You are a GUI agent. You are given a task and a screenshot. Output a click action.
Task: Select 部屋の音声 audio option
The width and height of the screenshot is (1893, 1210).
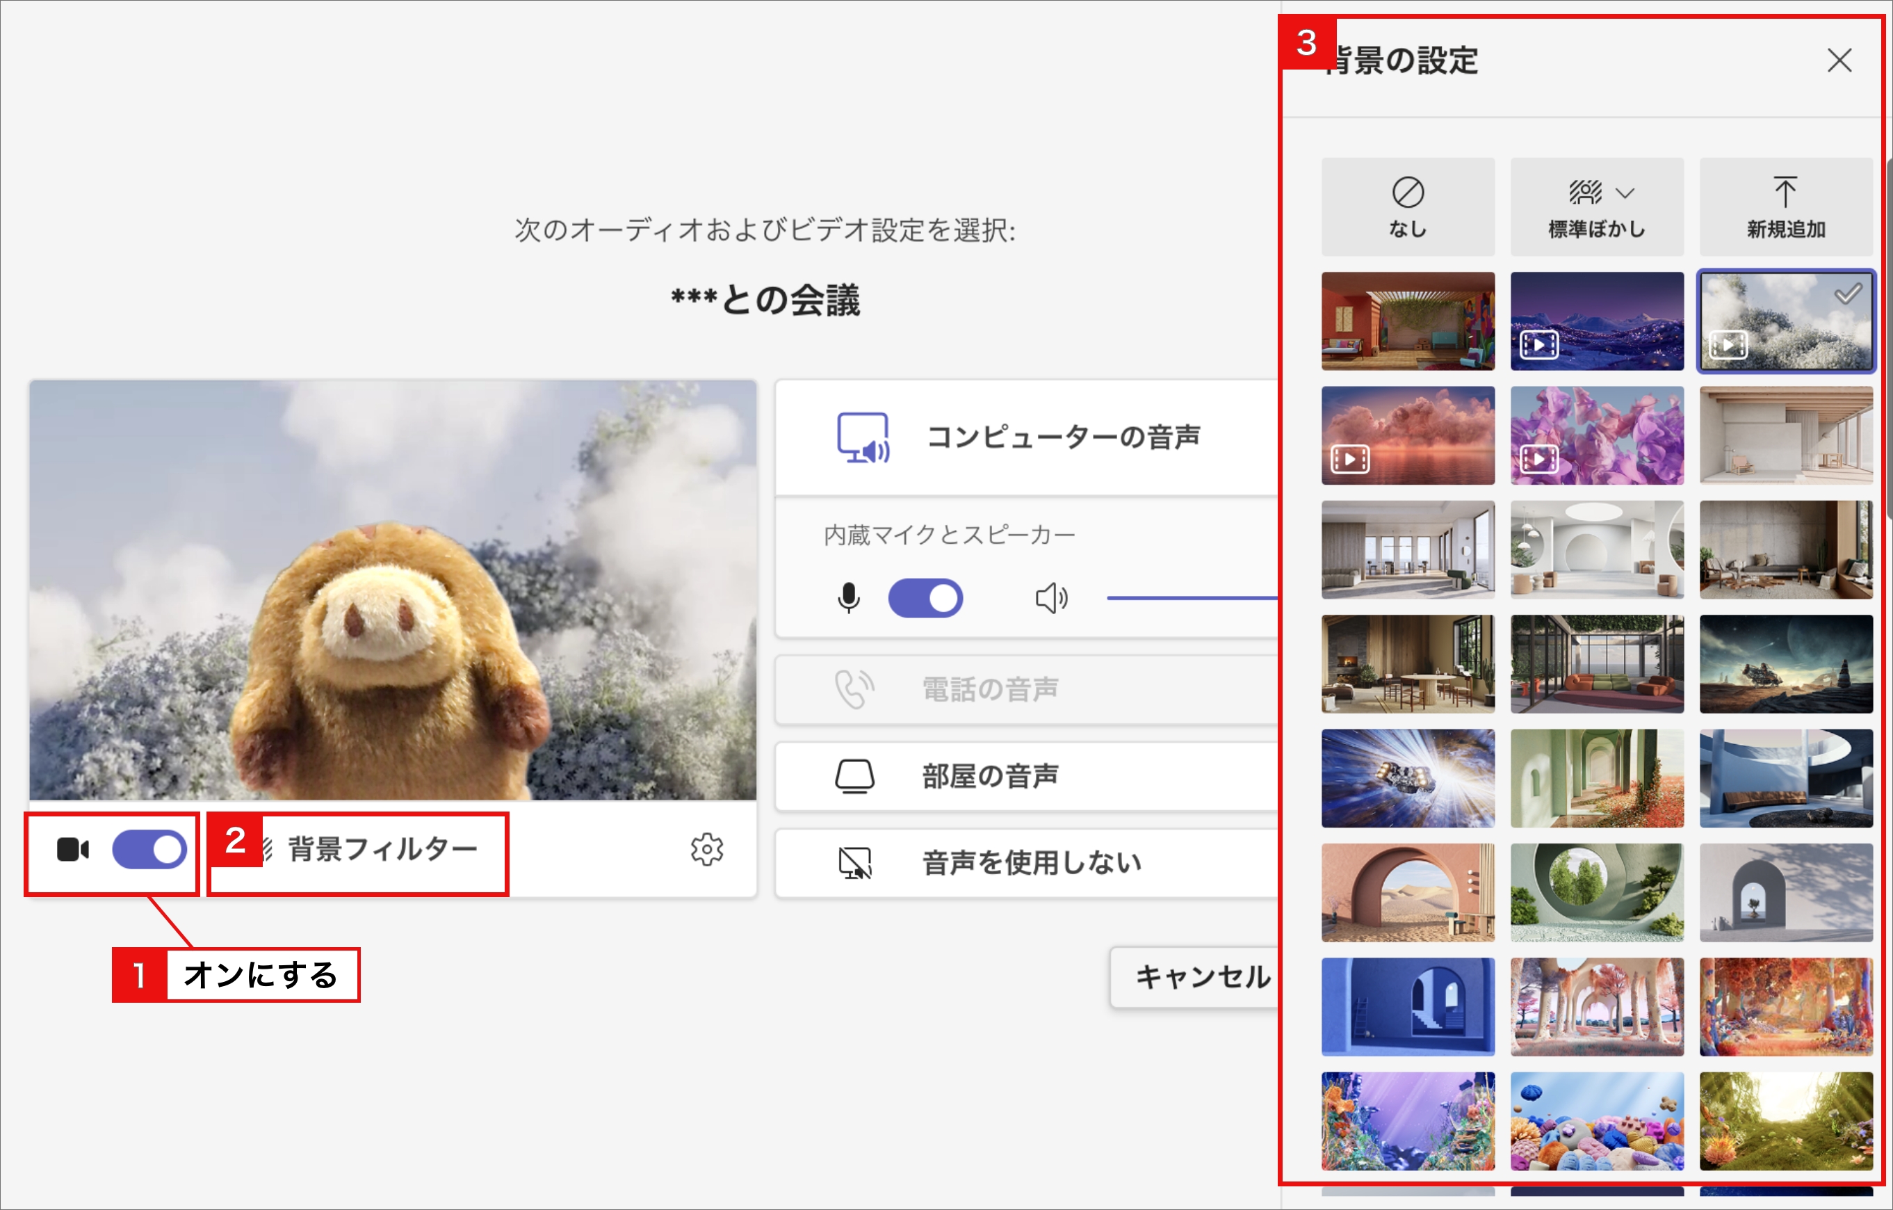click(1027, 776)
